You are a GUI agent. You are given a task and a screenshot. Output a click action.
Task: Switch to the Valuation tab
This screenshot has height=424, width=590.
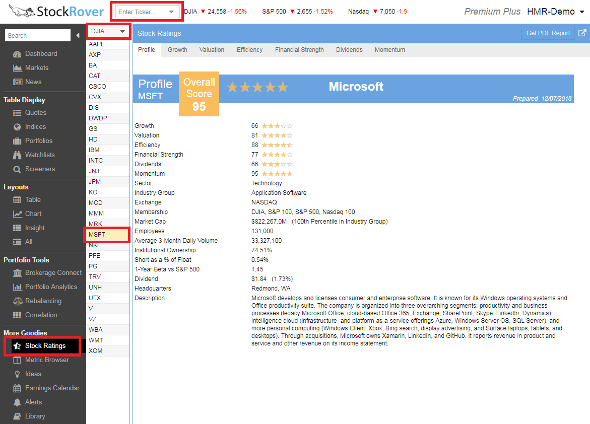tap(212, 50)
